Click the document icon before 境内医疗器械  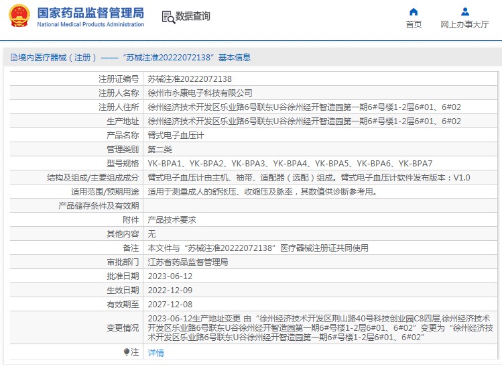pyautogui.click(x=14, y=58)
